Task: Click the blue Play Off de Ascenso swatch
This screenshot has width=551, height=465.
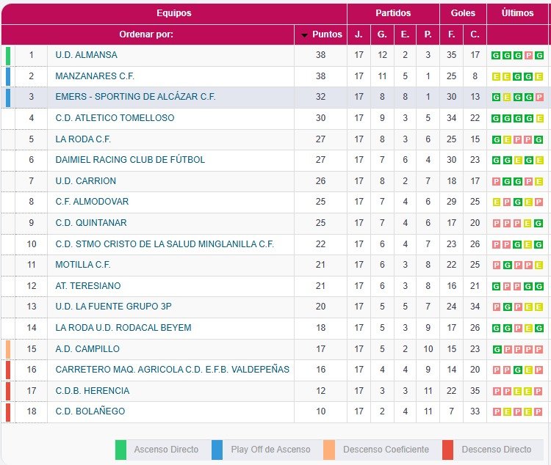Action: point(217,450)
